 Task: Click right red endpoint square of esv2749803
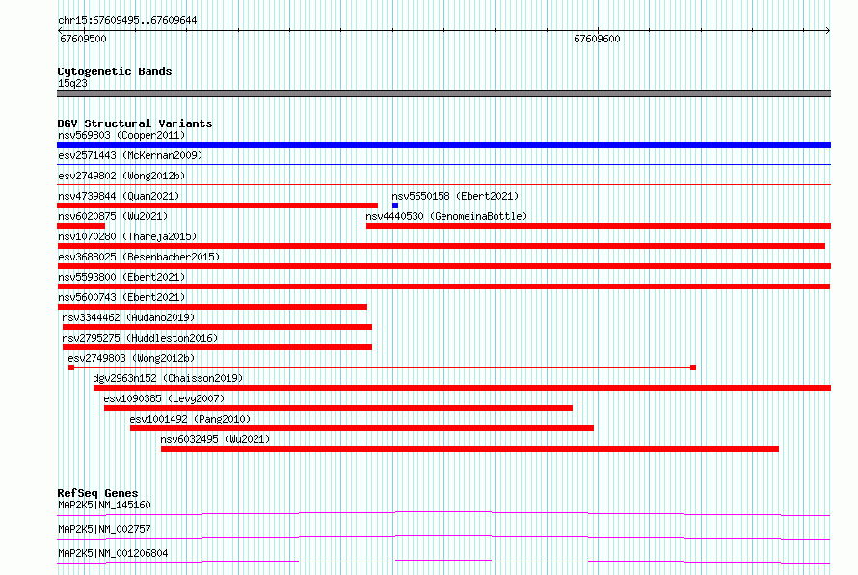[x=693, y=368]
